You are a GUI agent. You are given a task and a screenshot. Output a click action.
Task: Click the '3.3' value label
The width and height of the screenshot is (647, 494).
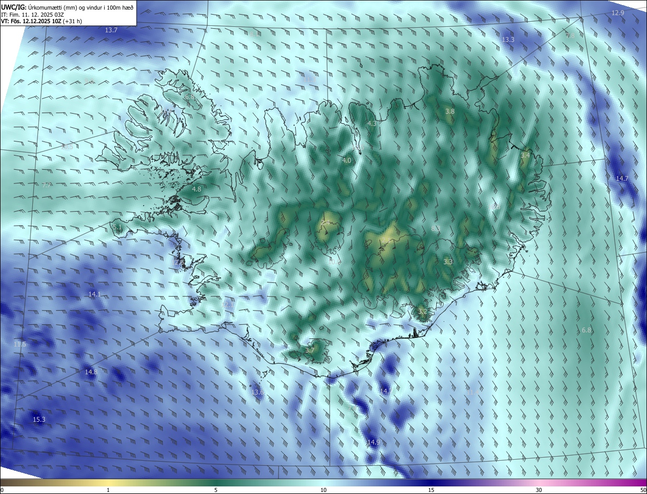(x=448, y=262)
